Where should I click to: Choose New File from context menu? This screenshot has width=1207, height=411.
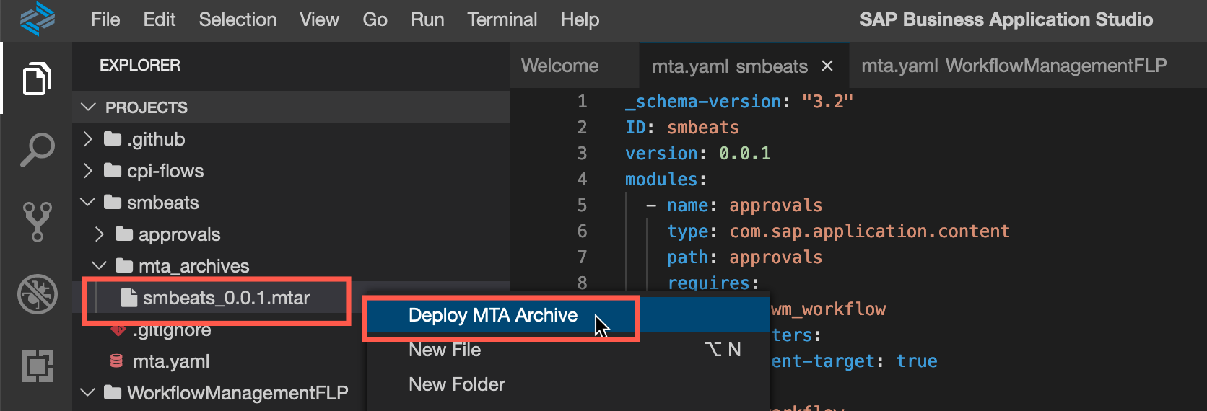pos(569,350)
